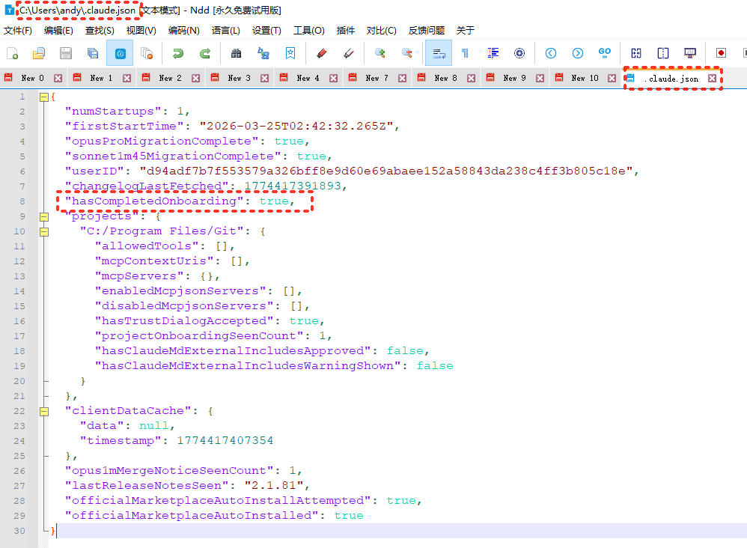Click the red record macro icon
Viewport: 747px width, 548px height.
721,53
